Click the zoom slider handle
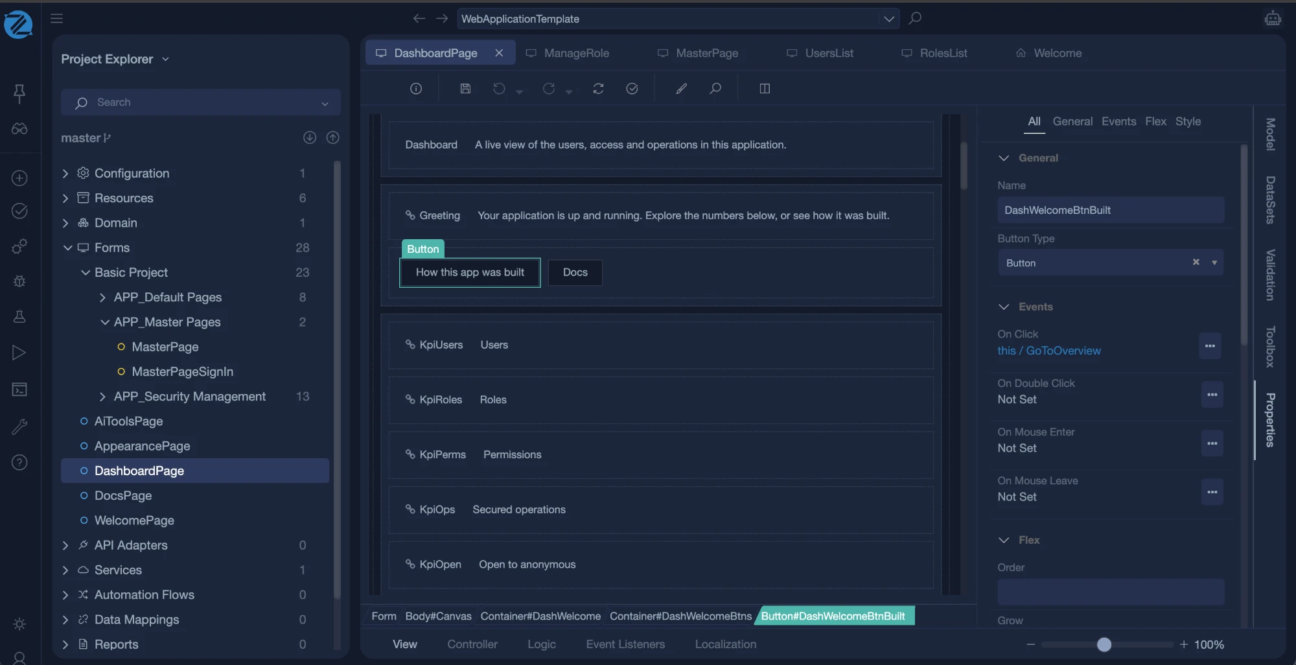Image resolution: width=1296 pixels, height=665 pixels. point(1104,644)
